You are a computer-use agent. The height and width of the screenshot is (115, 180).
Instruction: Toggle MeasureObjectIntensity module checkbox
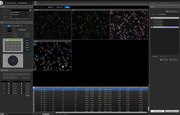152,25
